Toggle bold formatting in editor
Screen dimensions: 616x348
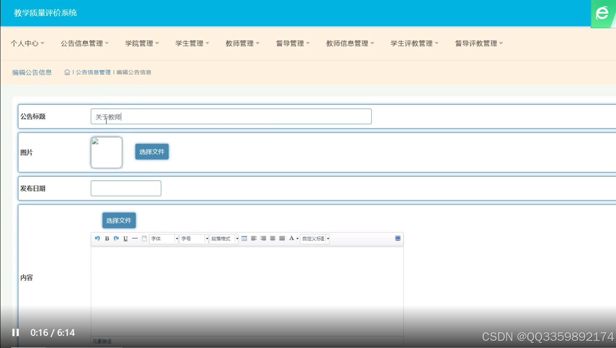(x=107, y=238)
